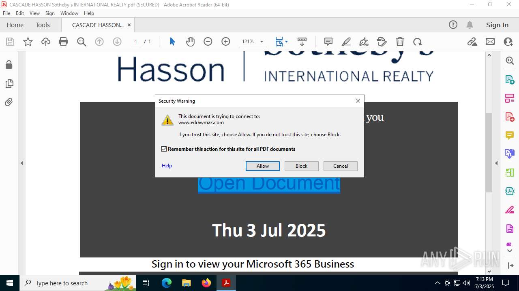Switch to the Home tab
Screen dimensions: 519x291
[15, 25]
